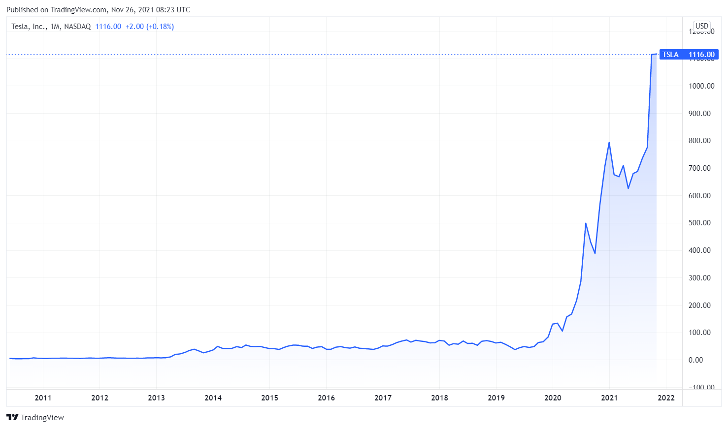
Task: Click the 2011 label on time axis
Action: point(43,398)
